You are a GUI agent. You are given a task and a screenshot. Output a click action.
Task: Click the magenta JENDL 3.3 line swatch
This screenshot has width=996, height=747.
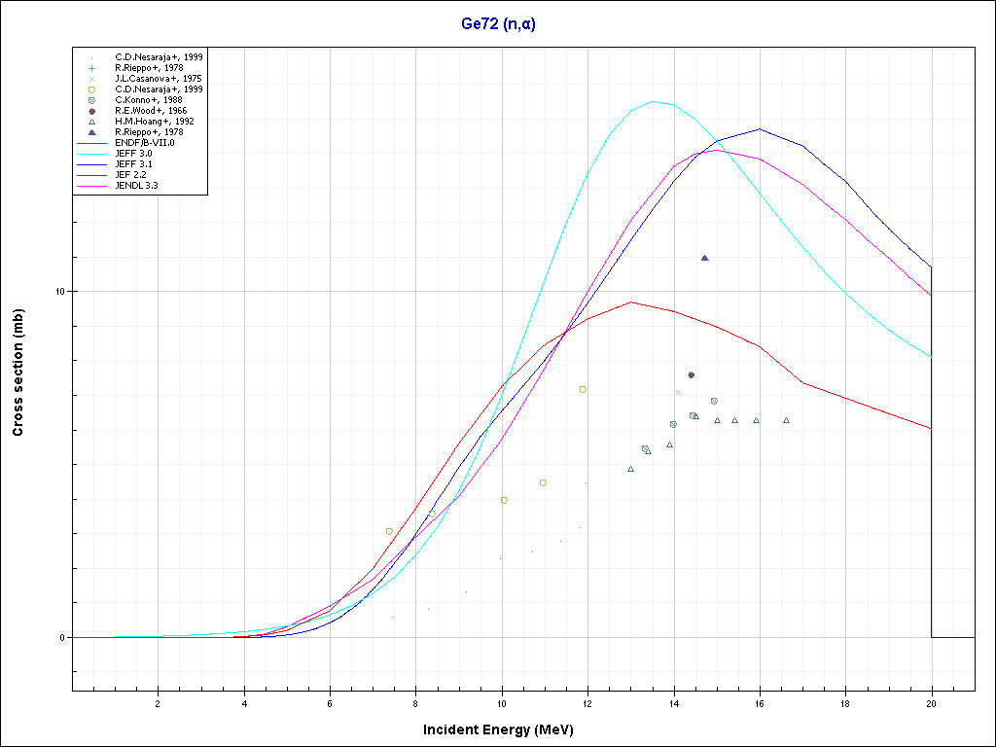[91, 185]
